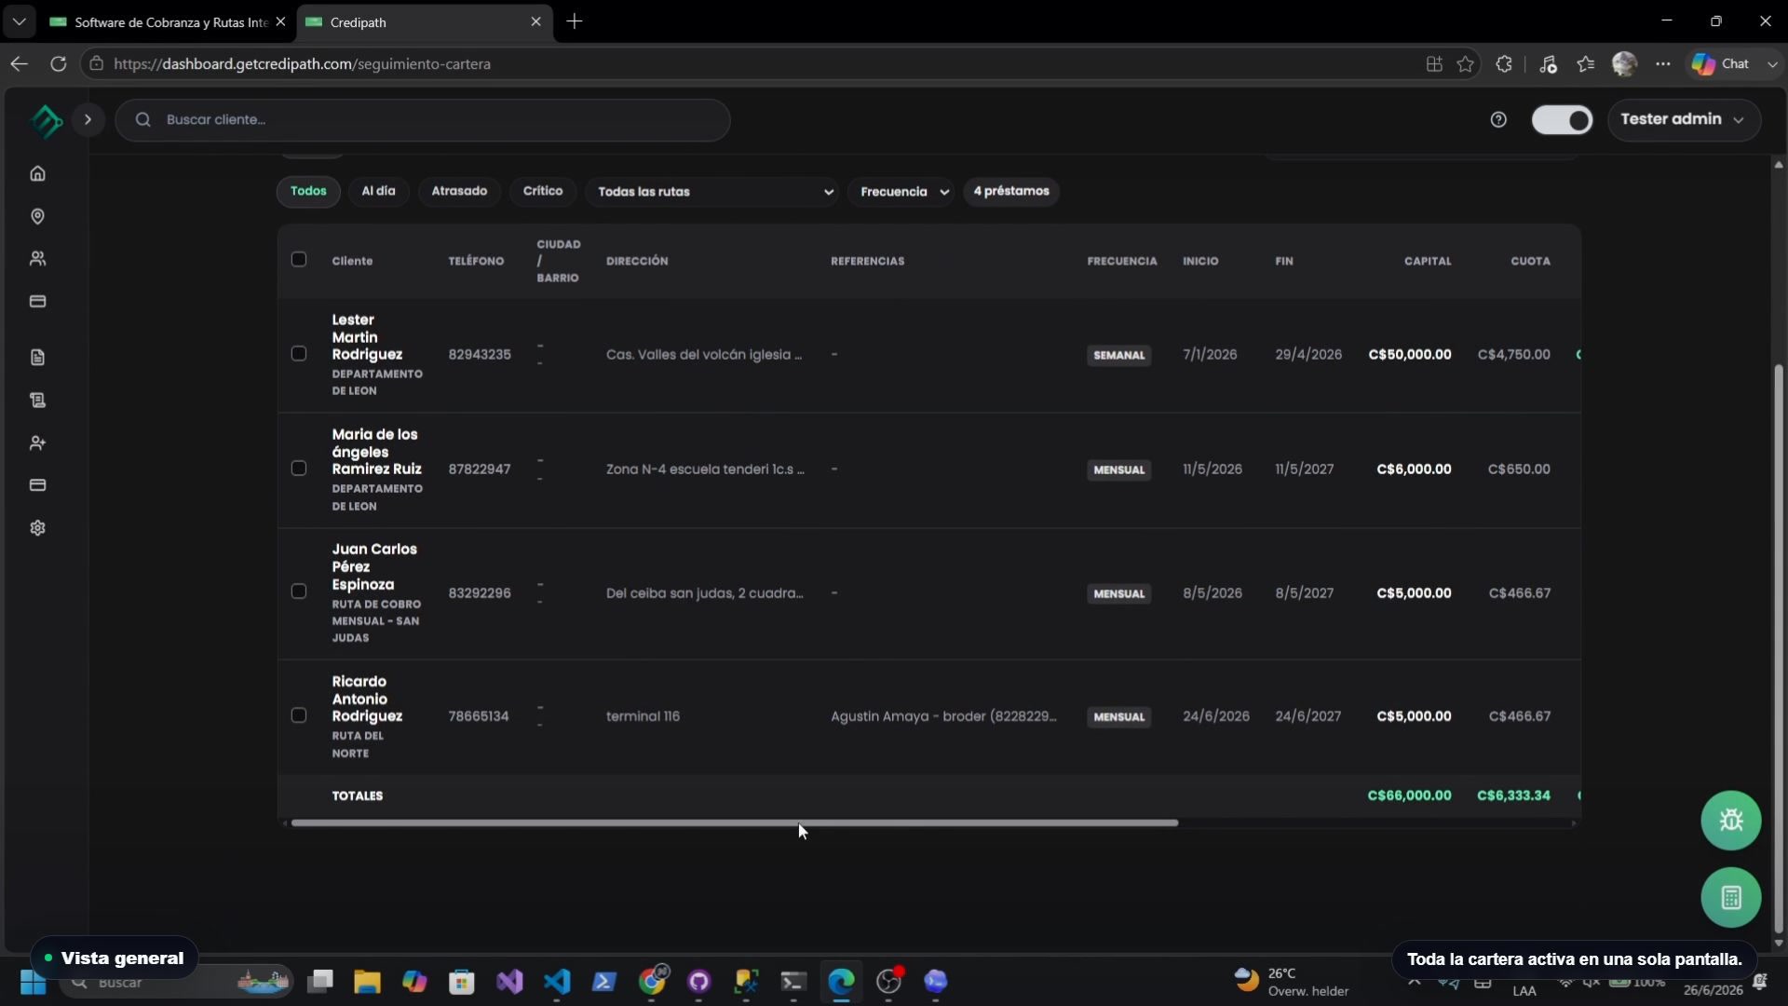Click phone number 82943235

[x=480, y=355]
